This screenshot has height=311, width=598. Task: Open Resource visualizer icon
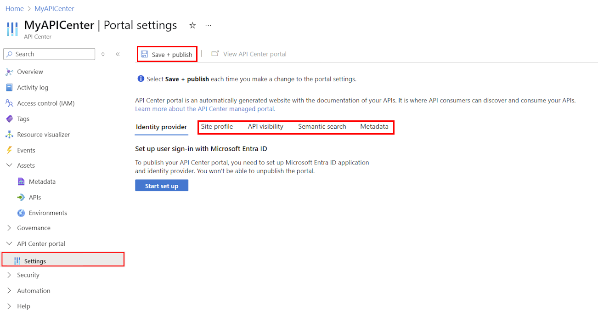9,135
